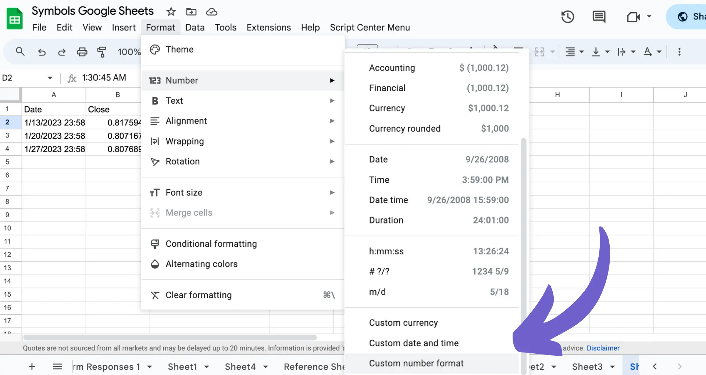Switch to Sheet4 tab
The width and height of the screenshot is (706, 375).
tap(240, 367)
